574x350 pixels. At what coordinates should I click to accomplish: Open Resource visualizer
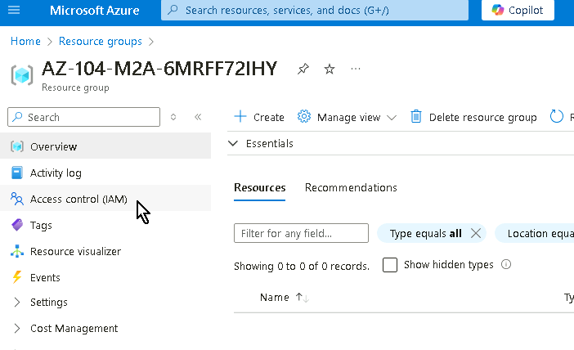click(105, 252)
